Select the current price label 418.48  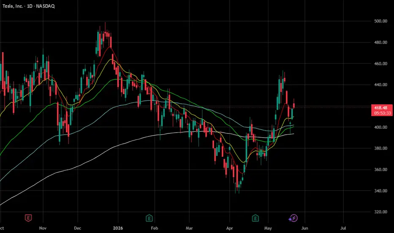point(380,108)
